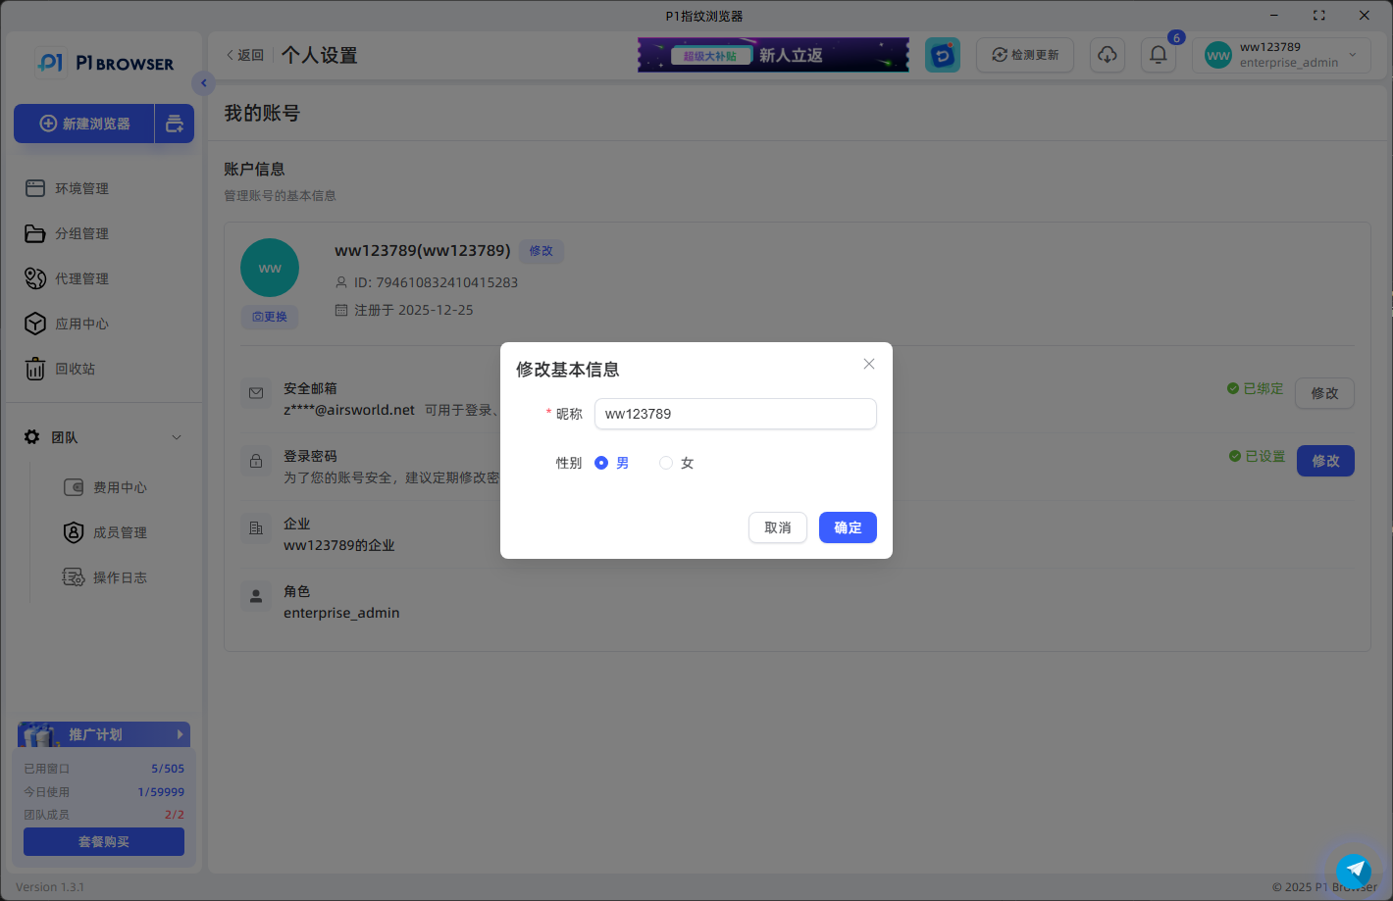This screenshot has height=901, width=1393.
Task: Select the 女 gender radio button
Action: point(666,462)
